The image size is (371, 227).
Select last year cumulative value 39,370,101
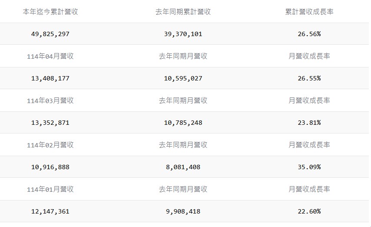[183, 34]
